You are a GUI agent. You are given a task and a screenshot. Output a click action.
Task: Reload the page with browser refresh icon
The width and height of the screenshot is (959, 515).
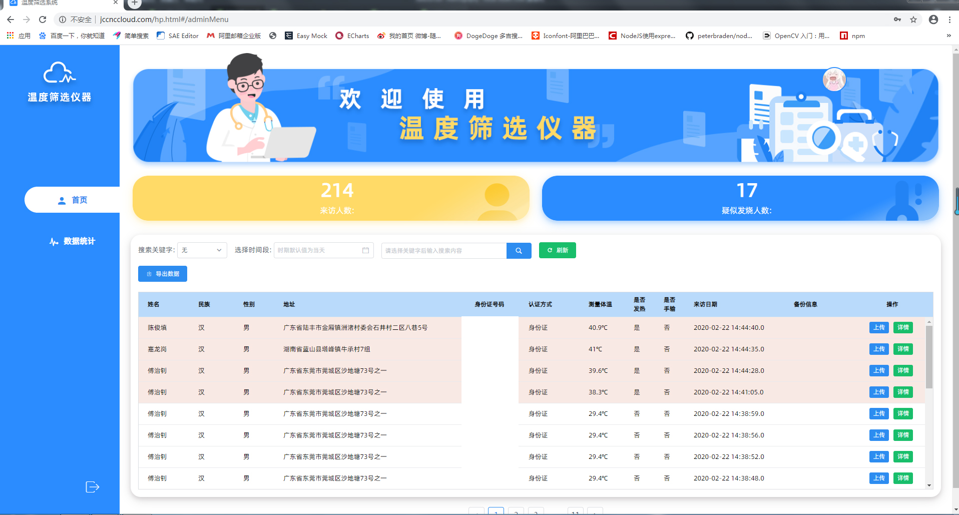pos(43,20)
